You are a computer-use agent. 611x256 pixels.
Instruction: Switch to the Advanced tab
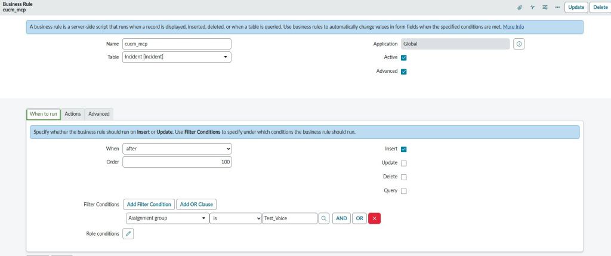pos(99,114)
